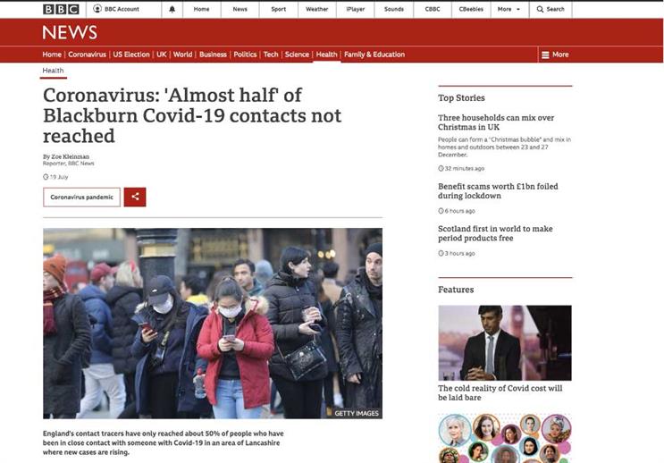Open the hamburger More menu icon

(x=545, y=55)
